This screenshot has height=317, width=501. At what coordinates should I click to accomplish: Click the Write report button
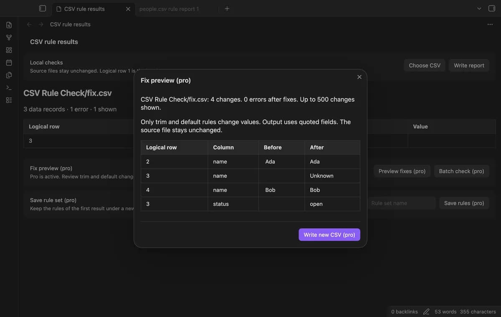click(x=469, y=65)
